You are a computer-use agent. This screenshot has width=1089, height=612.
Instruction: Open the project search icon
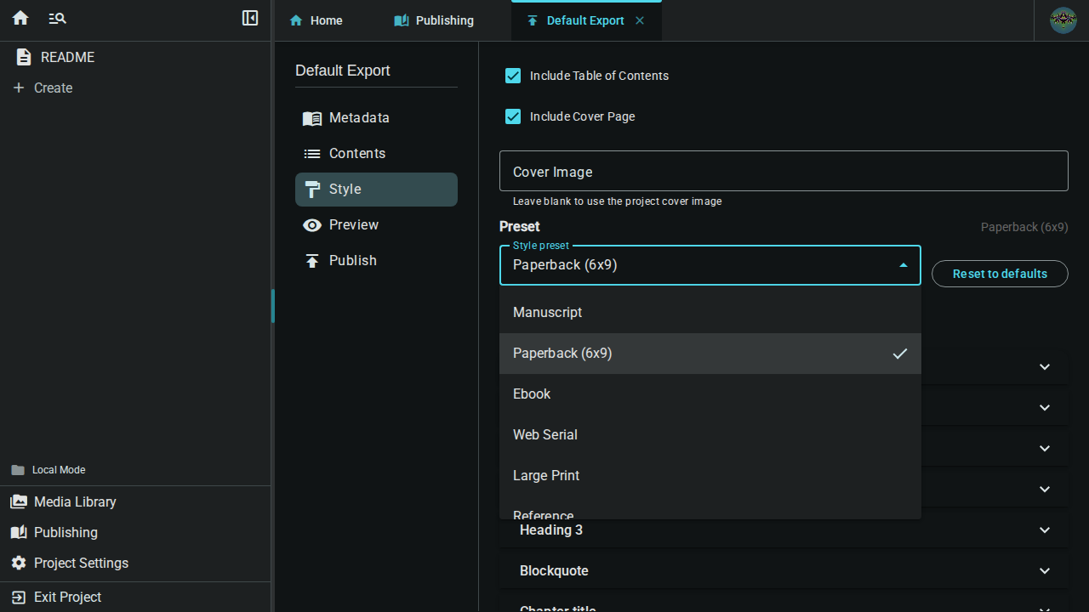pos(57,18)
